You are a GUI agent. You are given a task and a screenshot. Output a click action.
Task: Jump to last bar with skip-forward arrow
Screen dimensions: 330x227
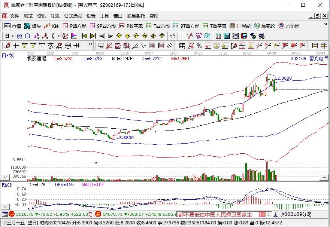93,36
